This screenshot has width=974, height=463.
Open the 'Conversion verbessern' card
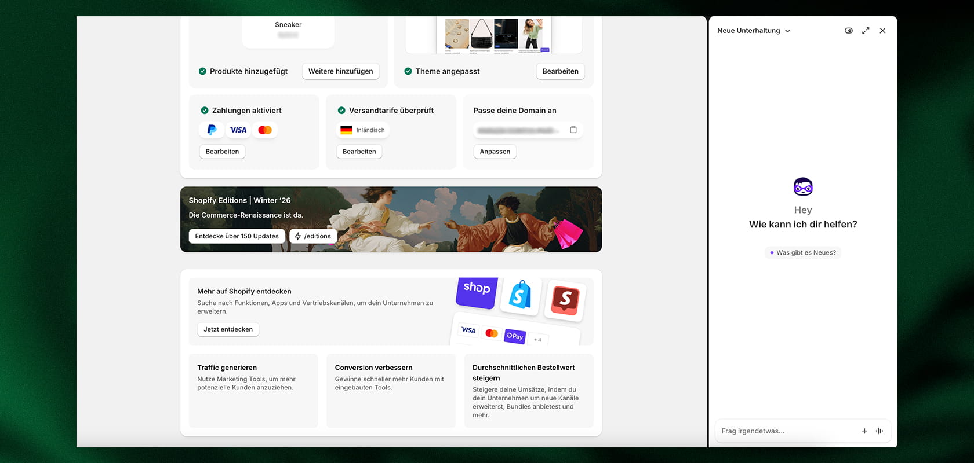pos(391,391)
